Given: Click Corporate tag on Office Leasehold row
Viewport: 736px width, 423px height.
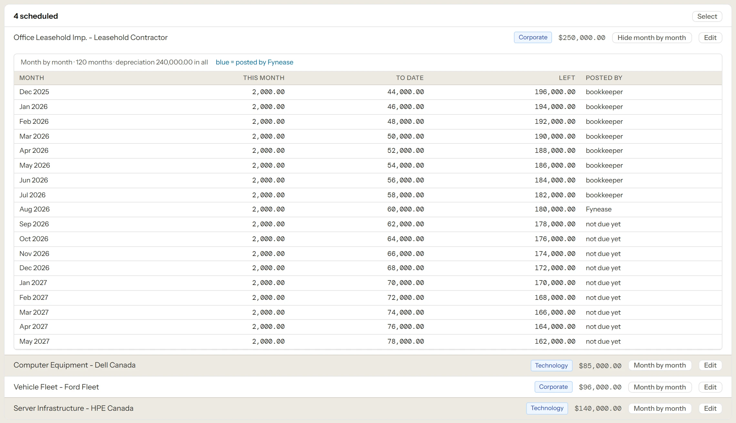Looking at the screenshot, I should (533, 37).
